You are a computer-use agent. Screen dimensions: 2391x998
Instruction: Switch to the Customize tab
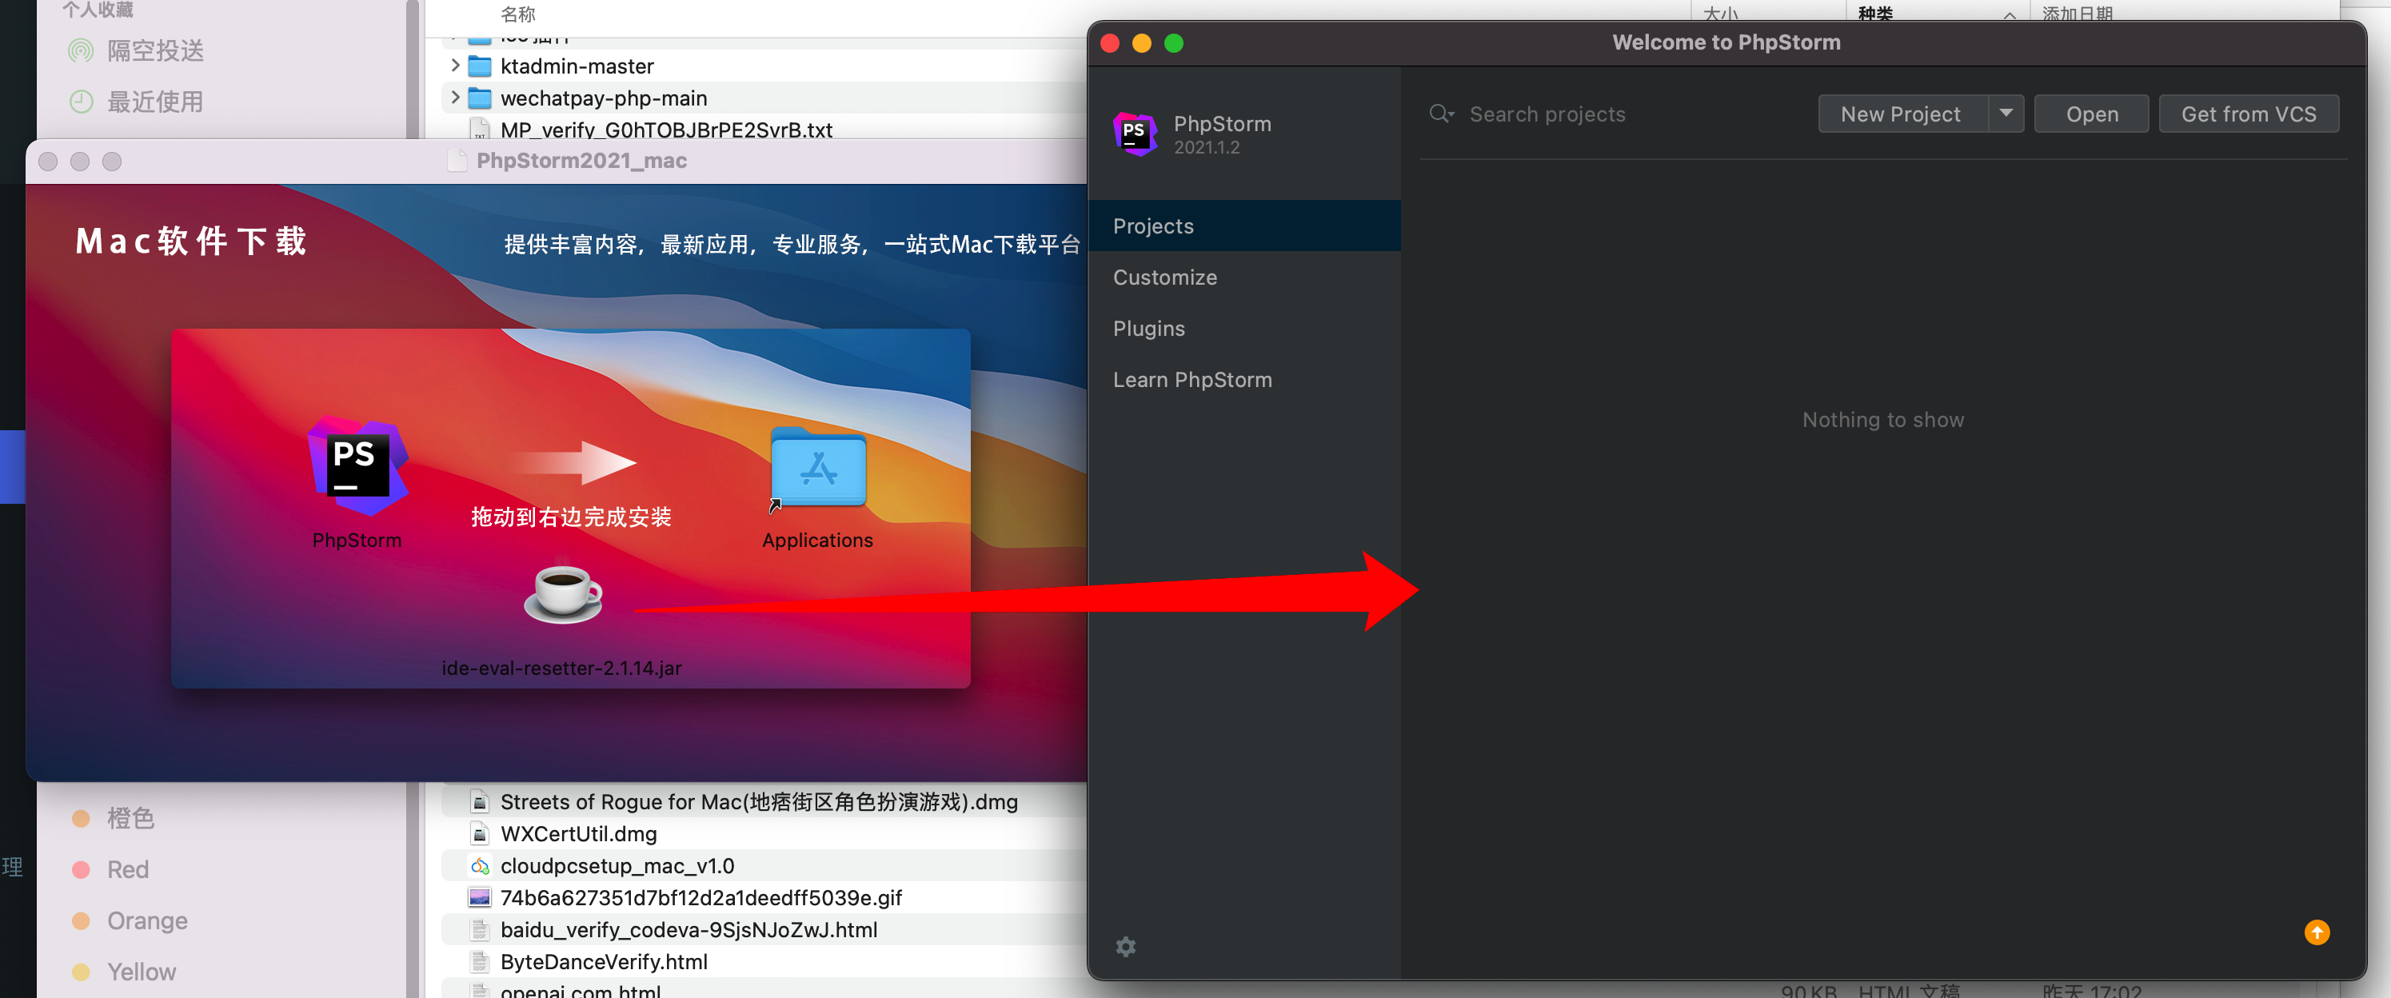click(1243, 277)
